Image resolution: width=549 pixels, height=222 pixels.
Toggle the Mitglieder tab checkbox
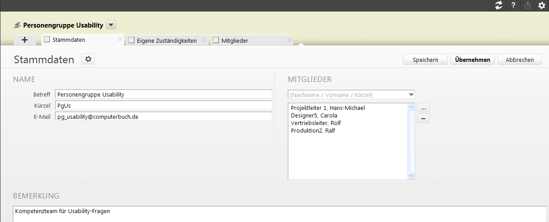(x=216, y=40)
